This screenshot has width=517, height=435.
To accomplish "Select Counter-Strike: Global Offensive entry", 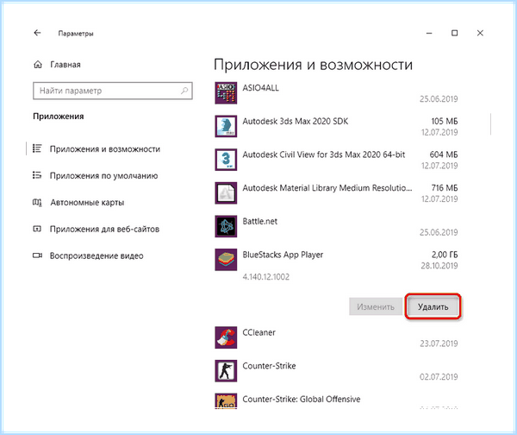I will (x=302, y=400).
